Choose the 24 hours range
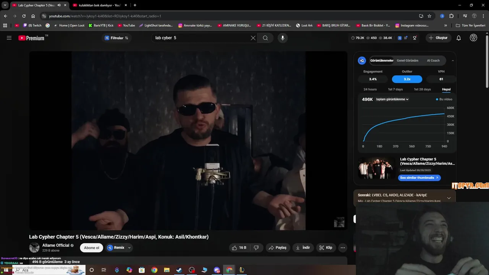The height and width of the screenshot is (275, 489). point(370,89)
